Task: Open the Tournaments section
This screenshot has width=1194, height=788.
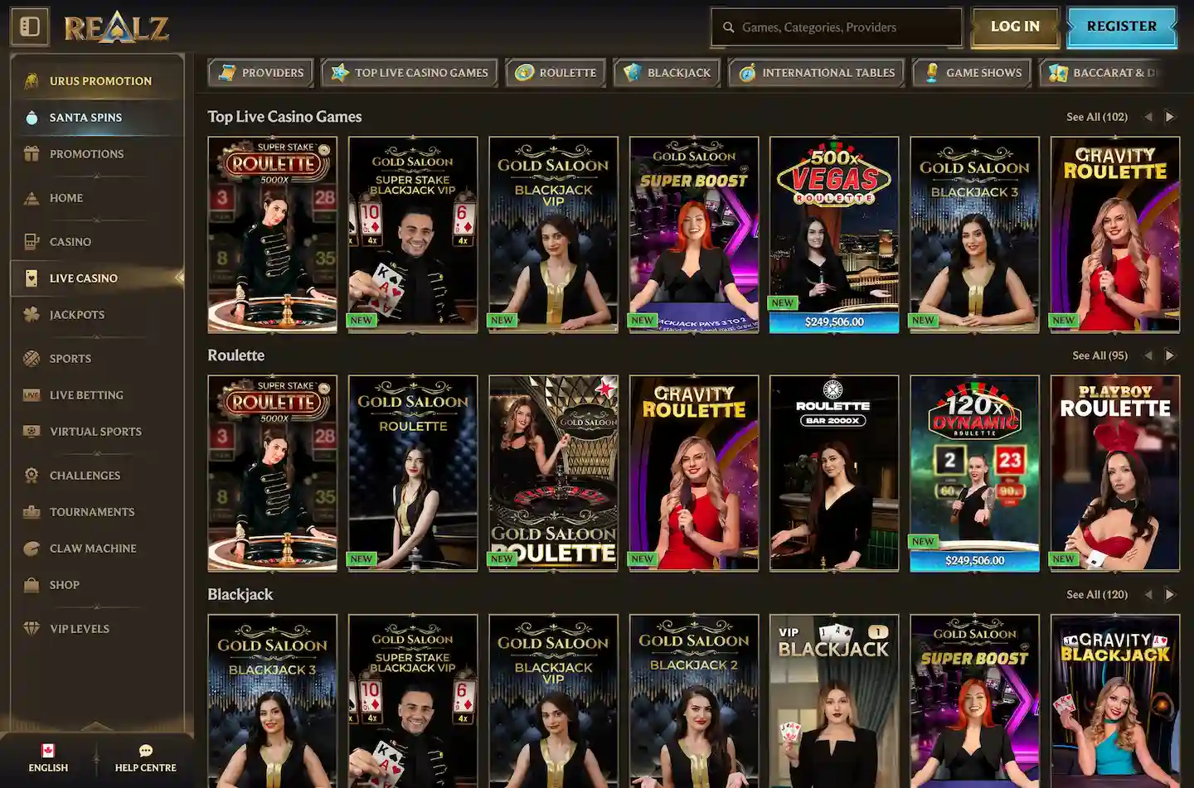Action: 91,511
